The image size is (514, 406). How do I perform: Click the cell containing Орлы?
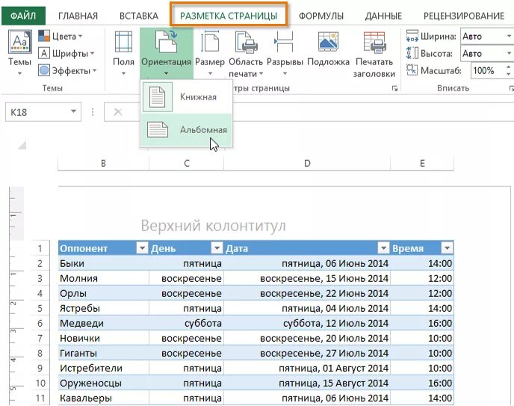(x=104, y=293)
